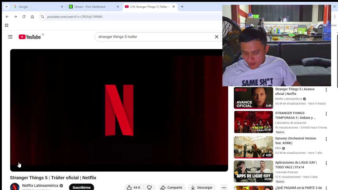Play the Netflix trailer video
The width and height of the screenshot is (338, 190).
click(x=119, y=110)
